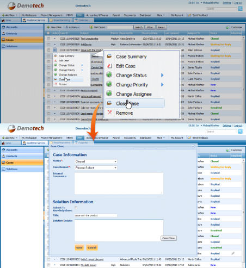The image size is (246, 268).
Task: Click the Reset button in the upper toolbar
Action: point(161,27)
